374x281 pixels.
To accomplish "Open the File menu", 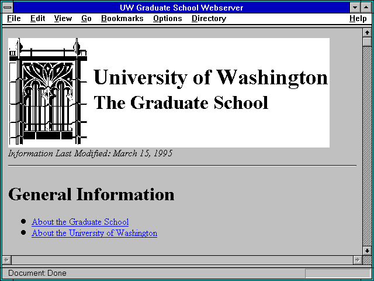I will [x=14, y=19].
